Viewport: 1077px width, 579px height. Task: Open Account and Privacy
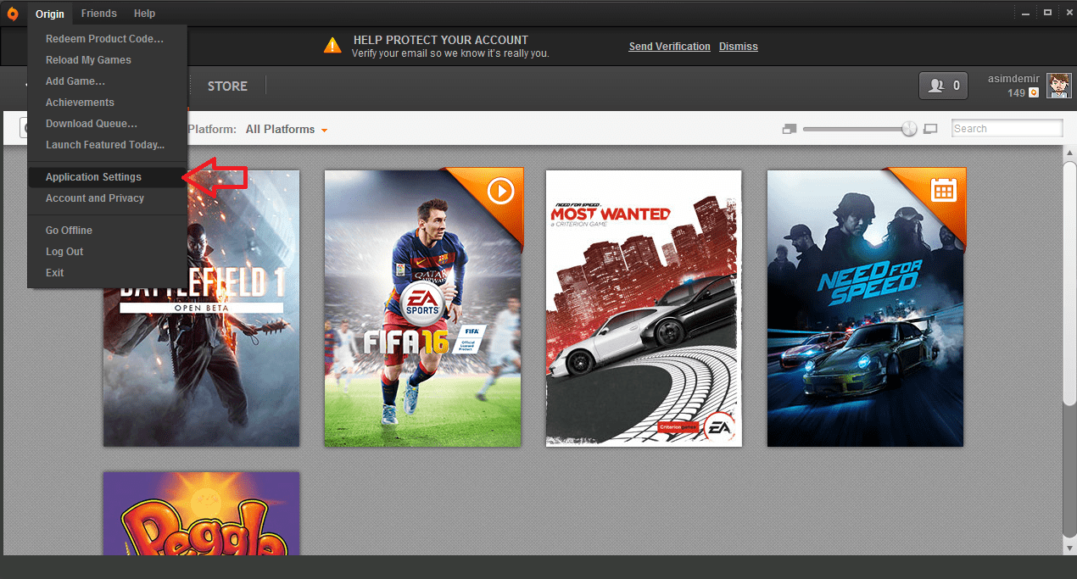click(x=107, y=198)
